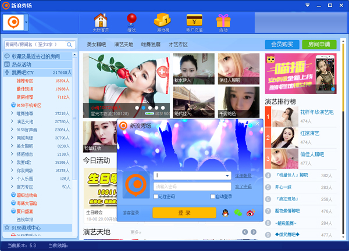Open the 千姿绝色 room thumbnail

[x=238, y=102]
